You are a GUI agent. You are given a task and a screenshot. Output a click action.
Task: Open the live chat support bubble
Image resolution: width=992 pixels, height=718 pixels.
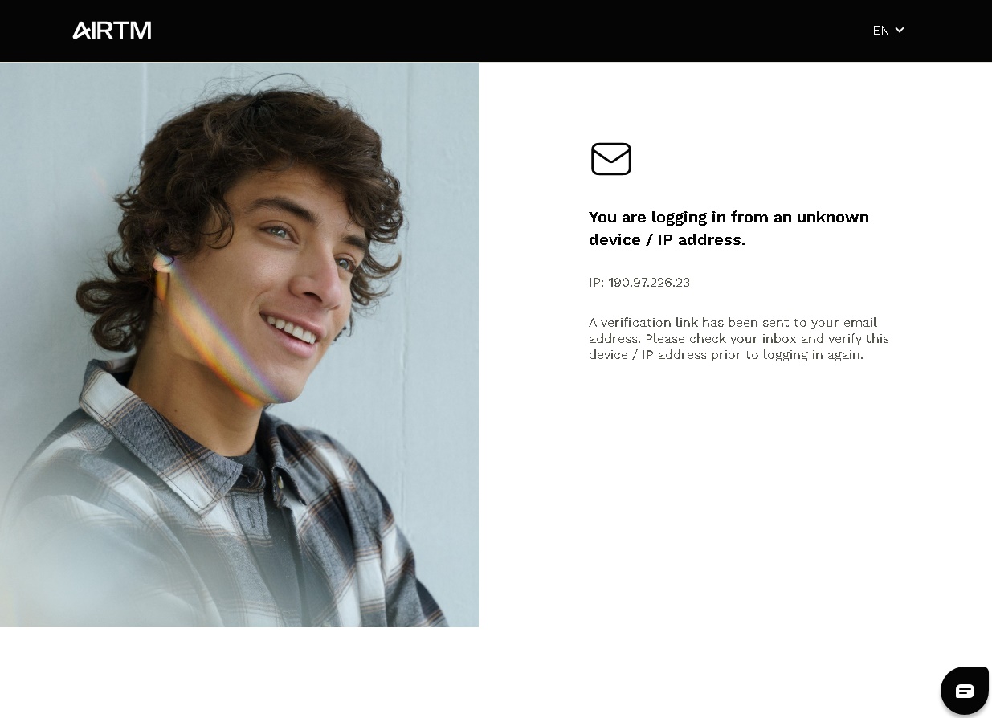pyautogui.click(x=965, y=691)
